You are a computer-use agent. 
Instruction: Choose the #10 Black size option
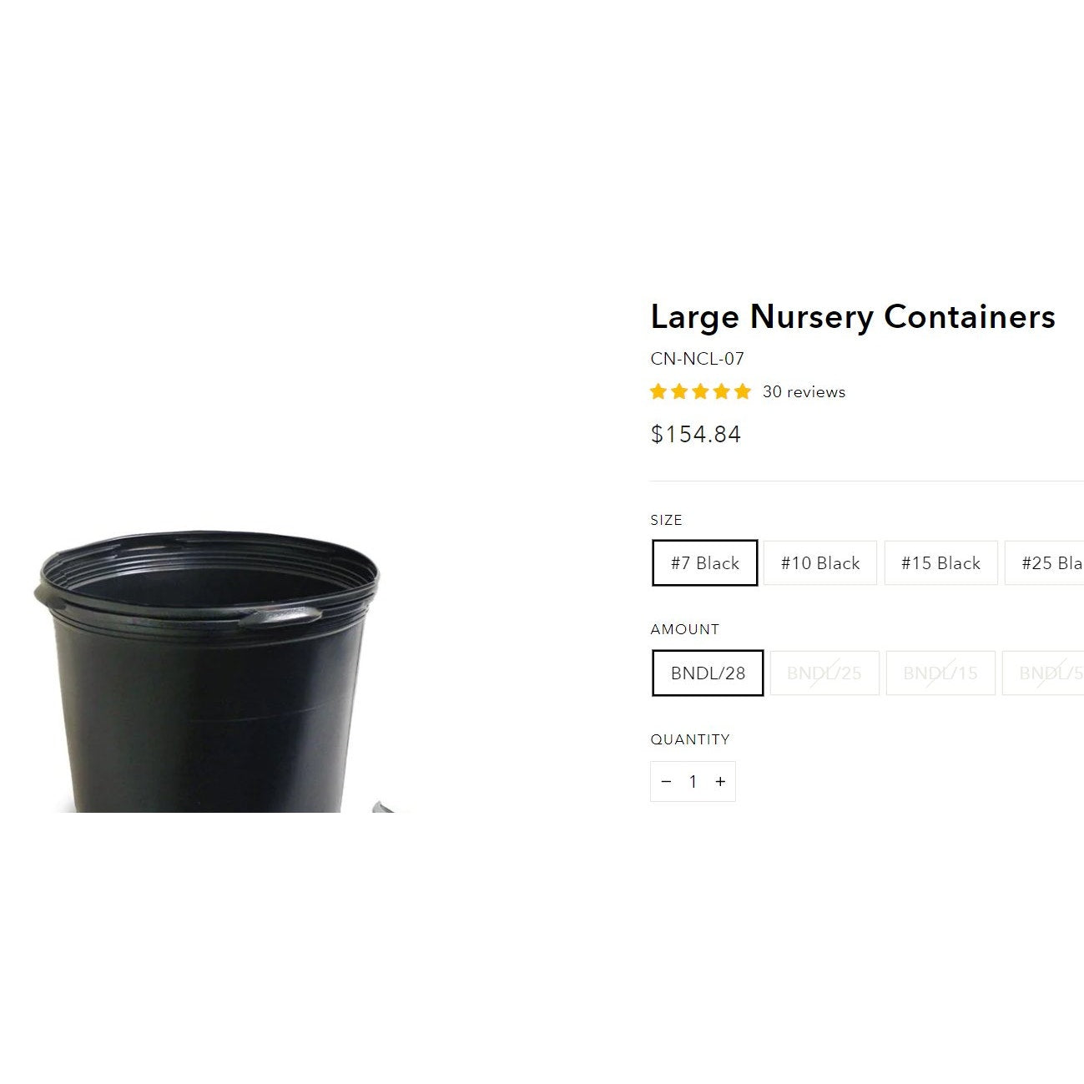[820, 563]
